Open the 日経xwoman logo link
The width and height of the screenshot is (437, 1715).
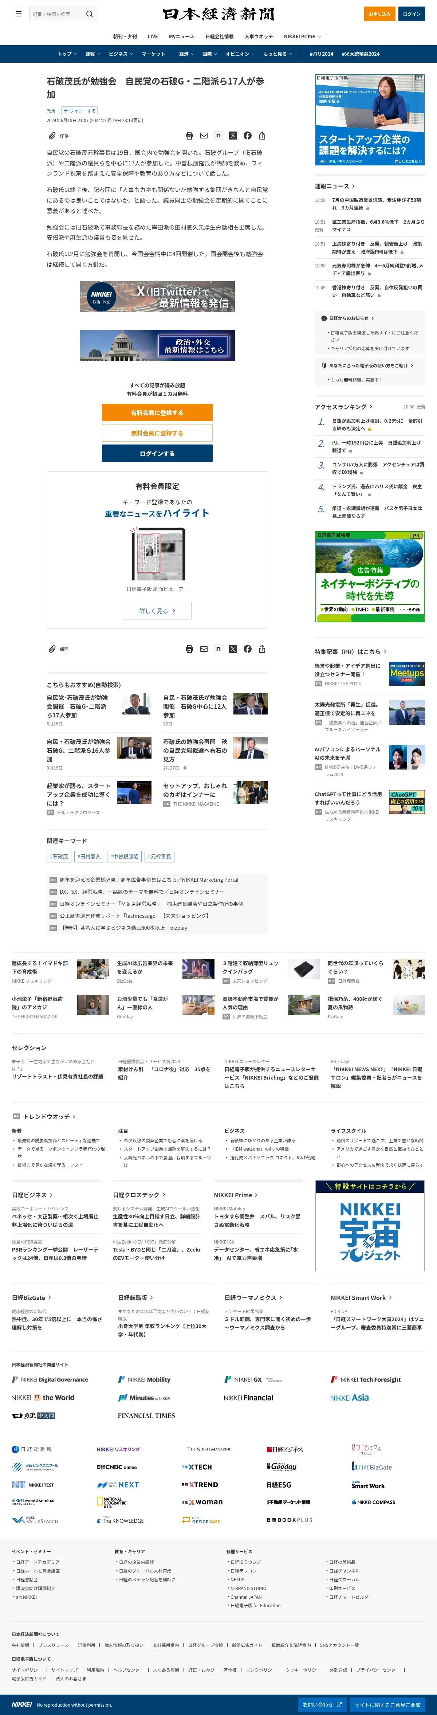[x=202, y=1503]
